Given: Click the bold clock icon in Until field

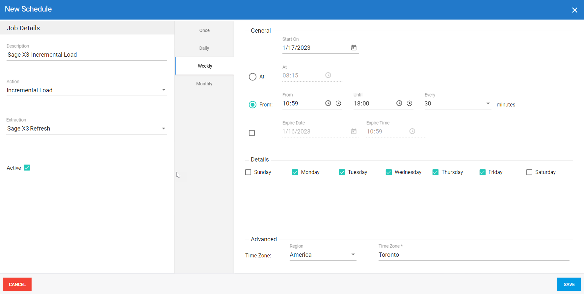Looking at the screenshot, I should pos(399,103).
